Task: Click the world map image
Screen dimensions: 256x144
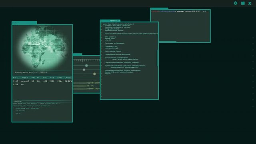Action: pos(42,47)
